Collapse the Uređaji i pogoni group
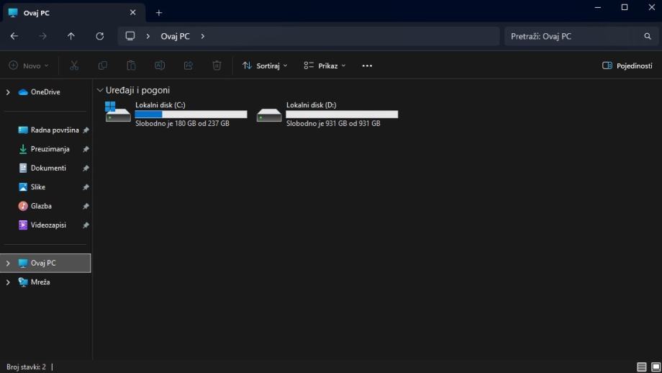 pos(100,90)
